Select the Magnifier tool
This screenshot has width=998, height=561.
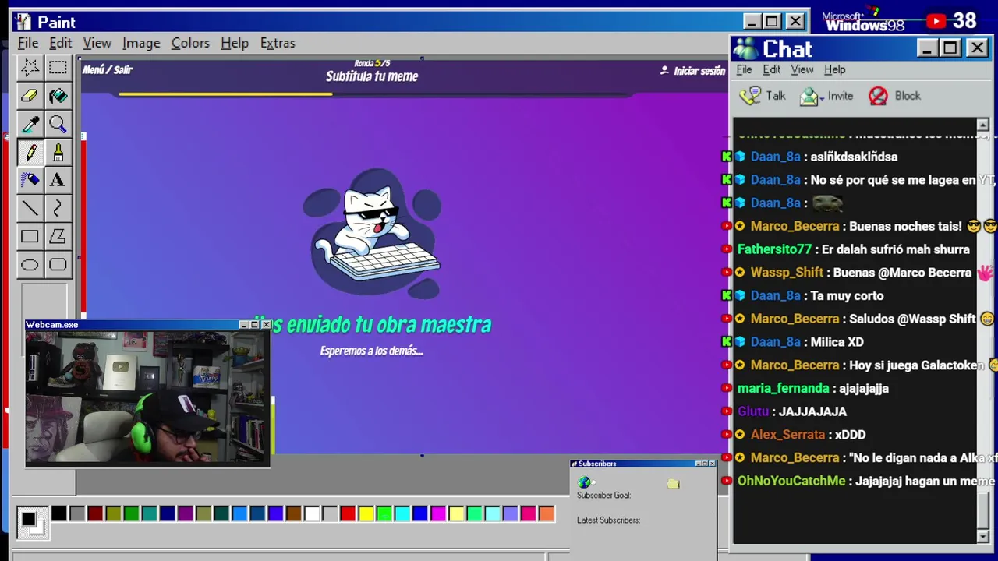coord(58,124)
